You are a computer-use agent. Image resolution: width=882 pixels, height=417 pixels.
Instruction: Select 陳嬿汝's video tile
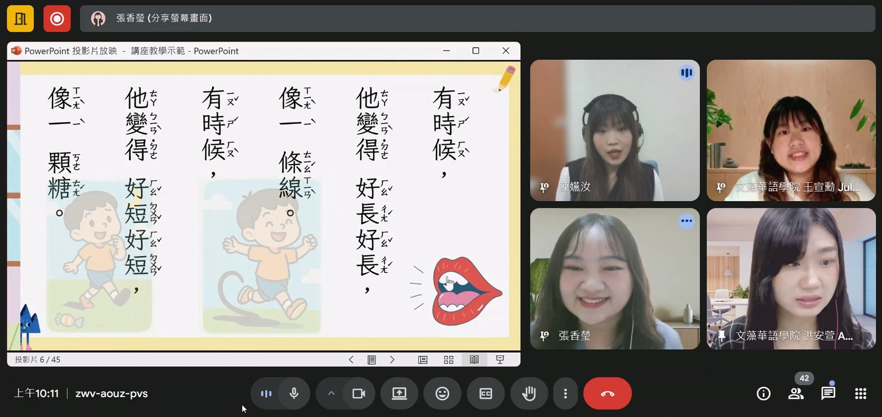coord(615,130)
